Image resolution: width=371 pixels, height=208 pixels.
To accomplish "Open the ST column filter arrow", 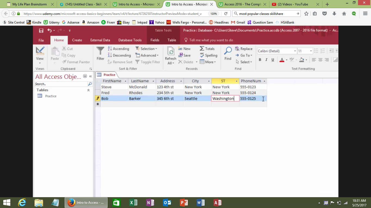I will tap(236, 81).
